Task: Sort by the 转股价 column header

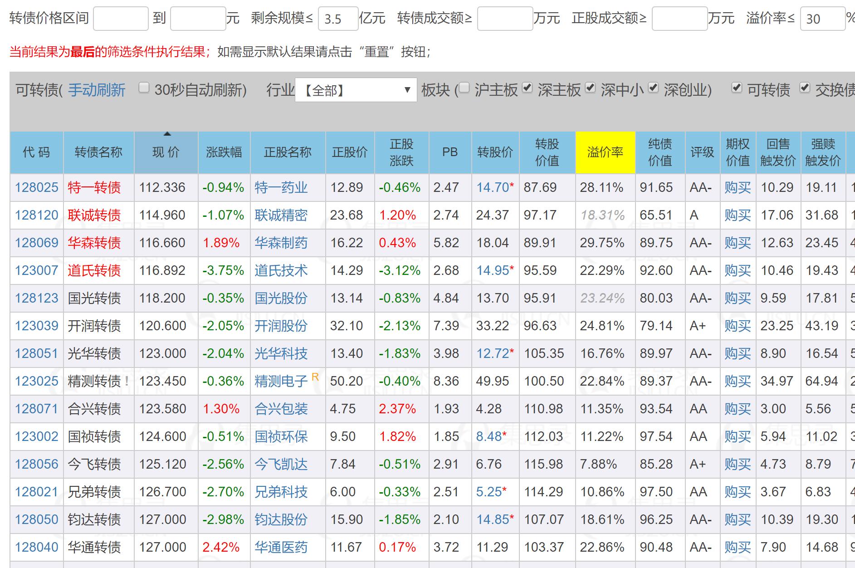Action: 495,152
